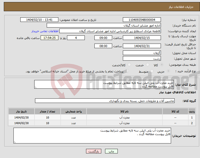Click the اطلاعات کالاهای مورد نیاز heading
Viewport: 200px width, 158px height.
point(177,92)
